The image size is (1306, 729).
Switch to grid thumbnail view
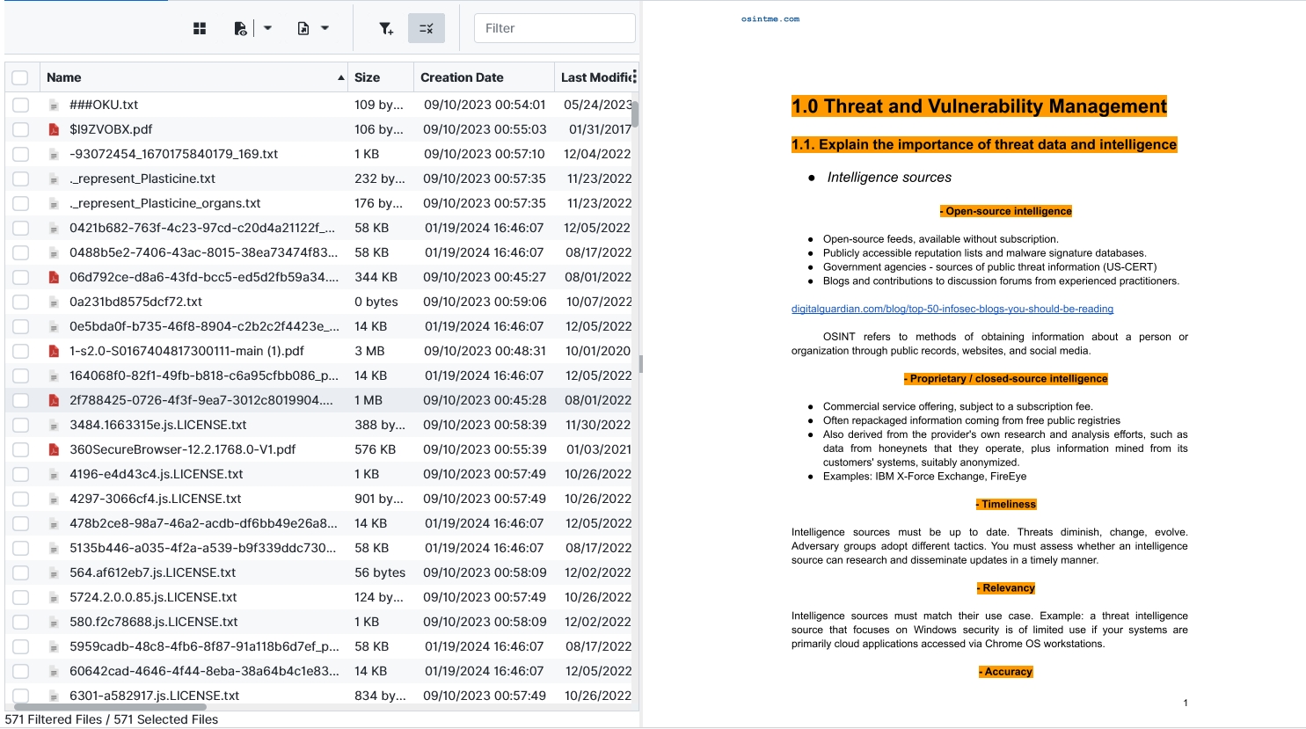click(200, 28)
